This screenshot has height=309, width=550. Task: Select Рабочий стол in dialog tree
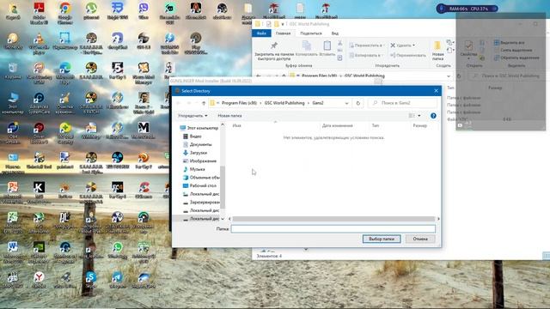tap(200, 185)
